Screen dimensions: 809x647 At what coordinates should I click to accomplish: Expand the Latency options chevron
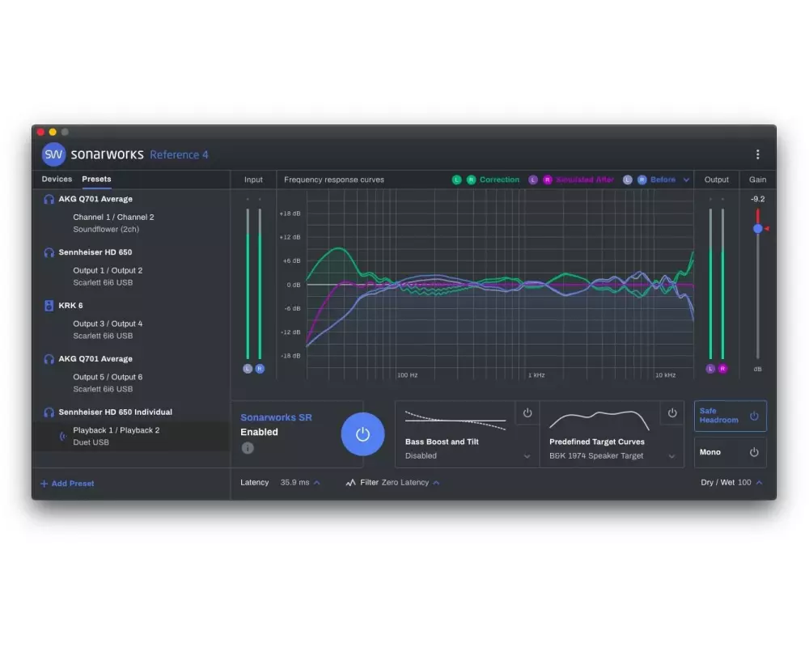(x=316, y=483)
